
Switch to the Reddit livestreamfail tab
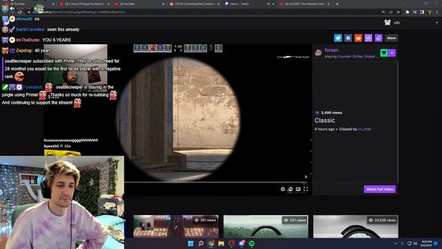click(x=195, y=4)
